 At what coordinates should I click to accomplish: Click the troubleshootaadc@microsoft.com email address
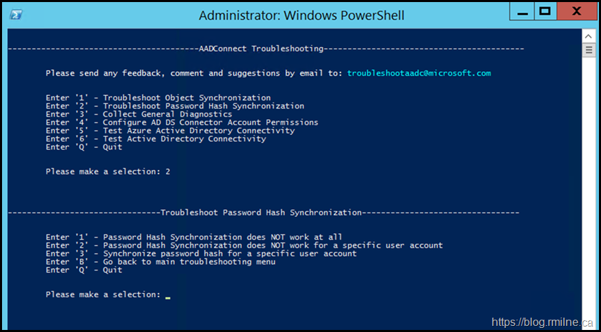(x=418, y=73)
